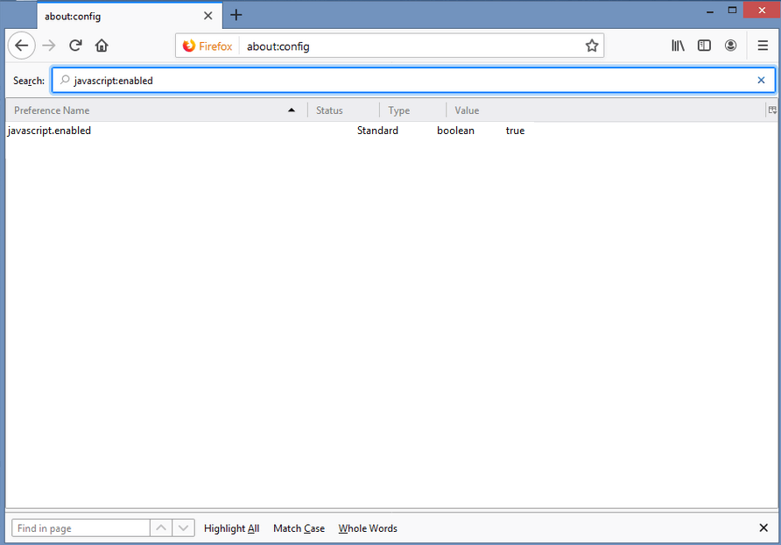781x545 pixels.
Task: Click the find next chevron button
Action: [183, 527]
